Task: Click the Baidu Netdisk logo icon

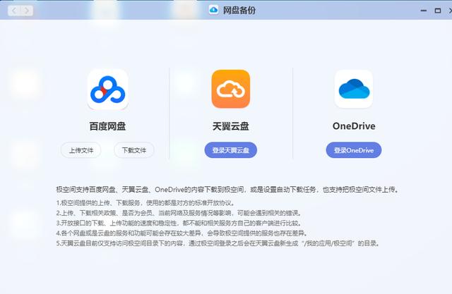Action: tap(107, 90)
